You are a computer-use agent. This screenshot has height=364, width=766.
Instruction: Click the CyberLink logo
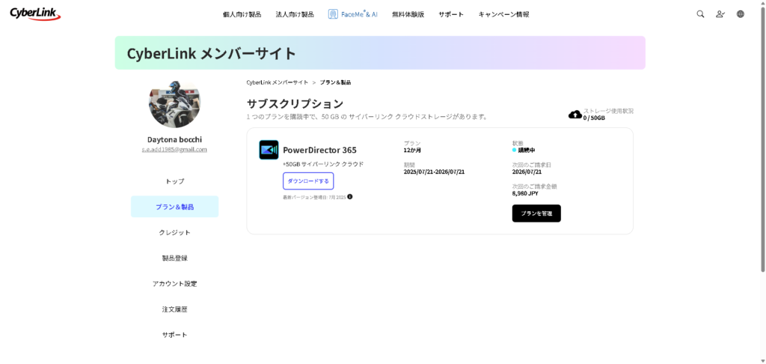click(35, 13)
